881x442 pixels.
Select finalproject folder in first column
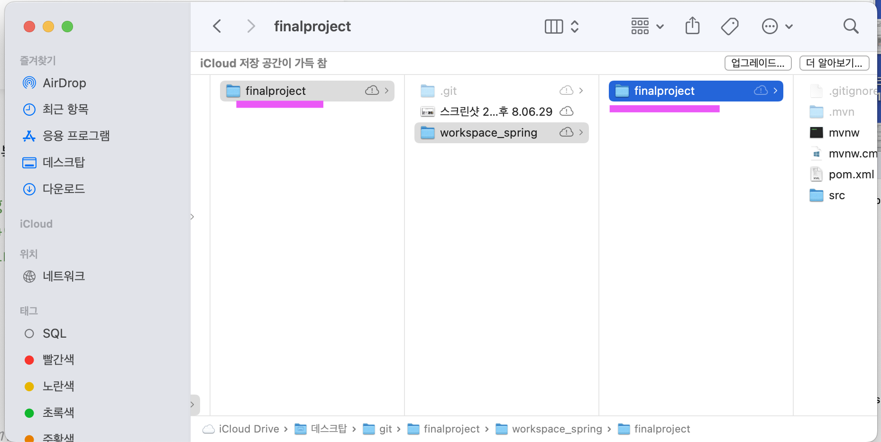pos(307,91)
